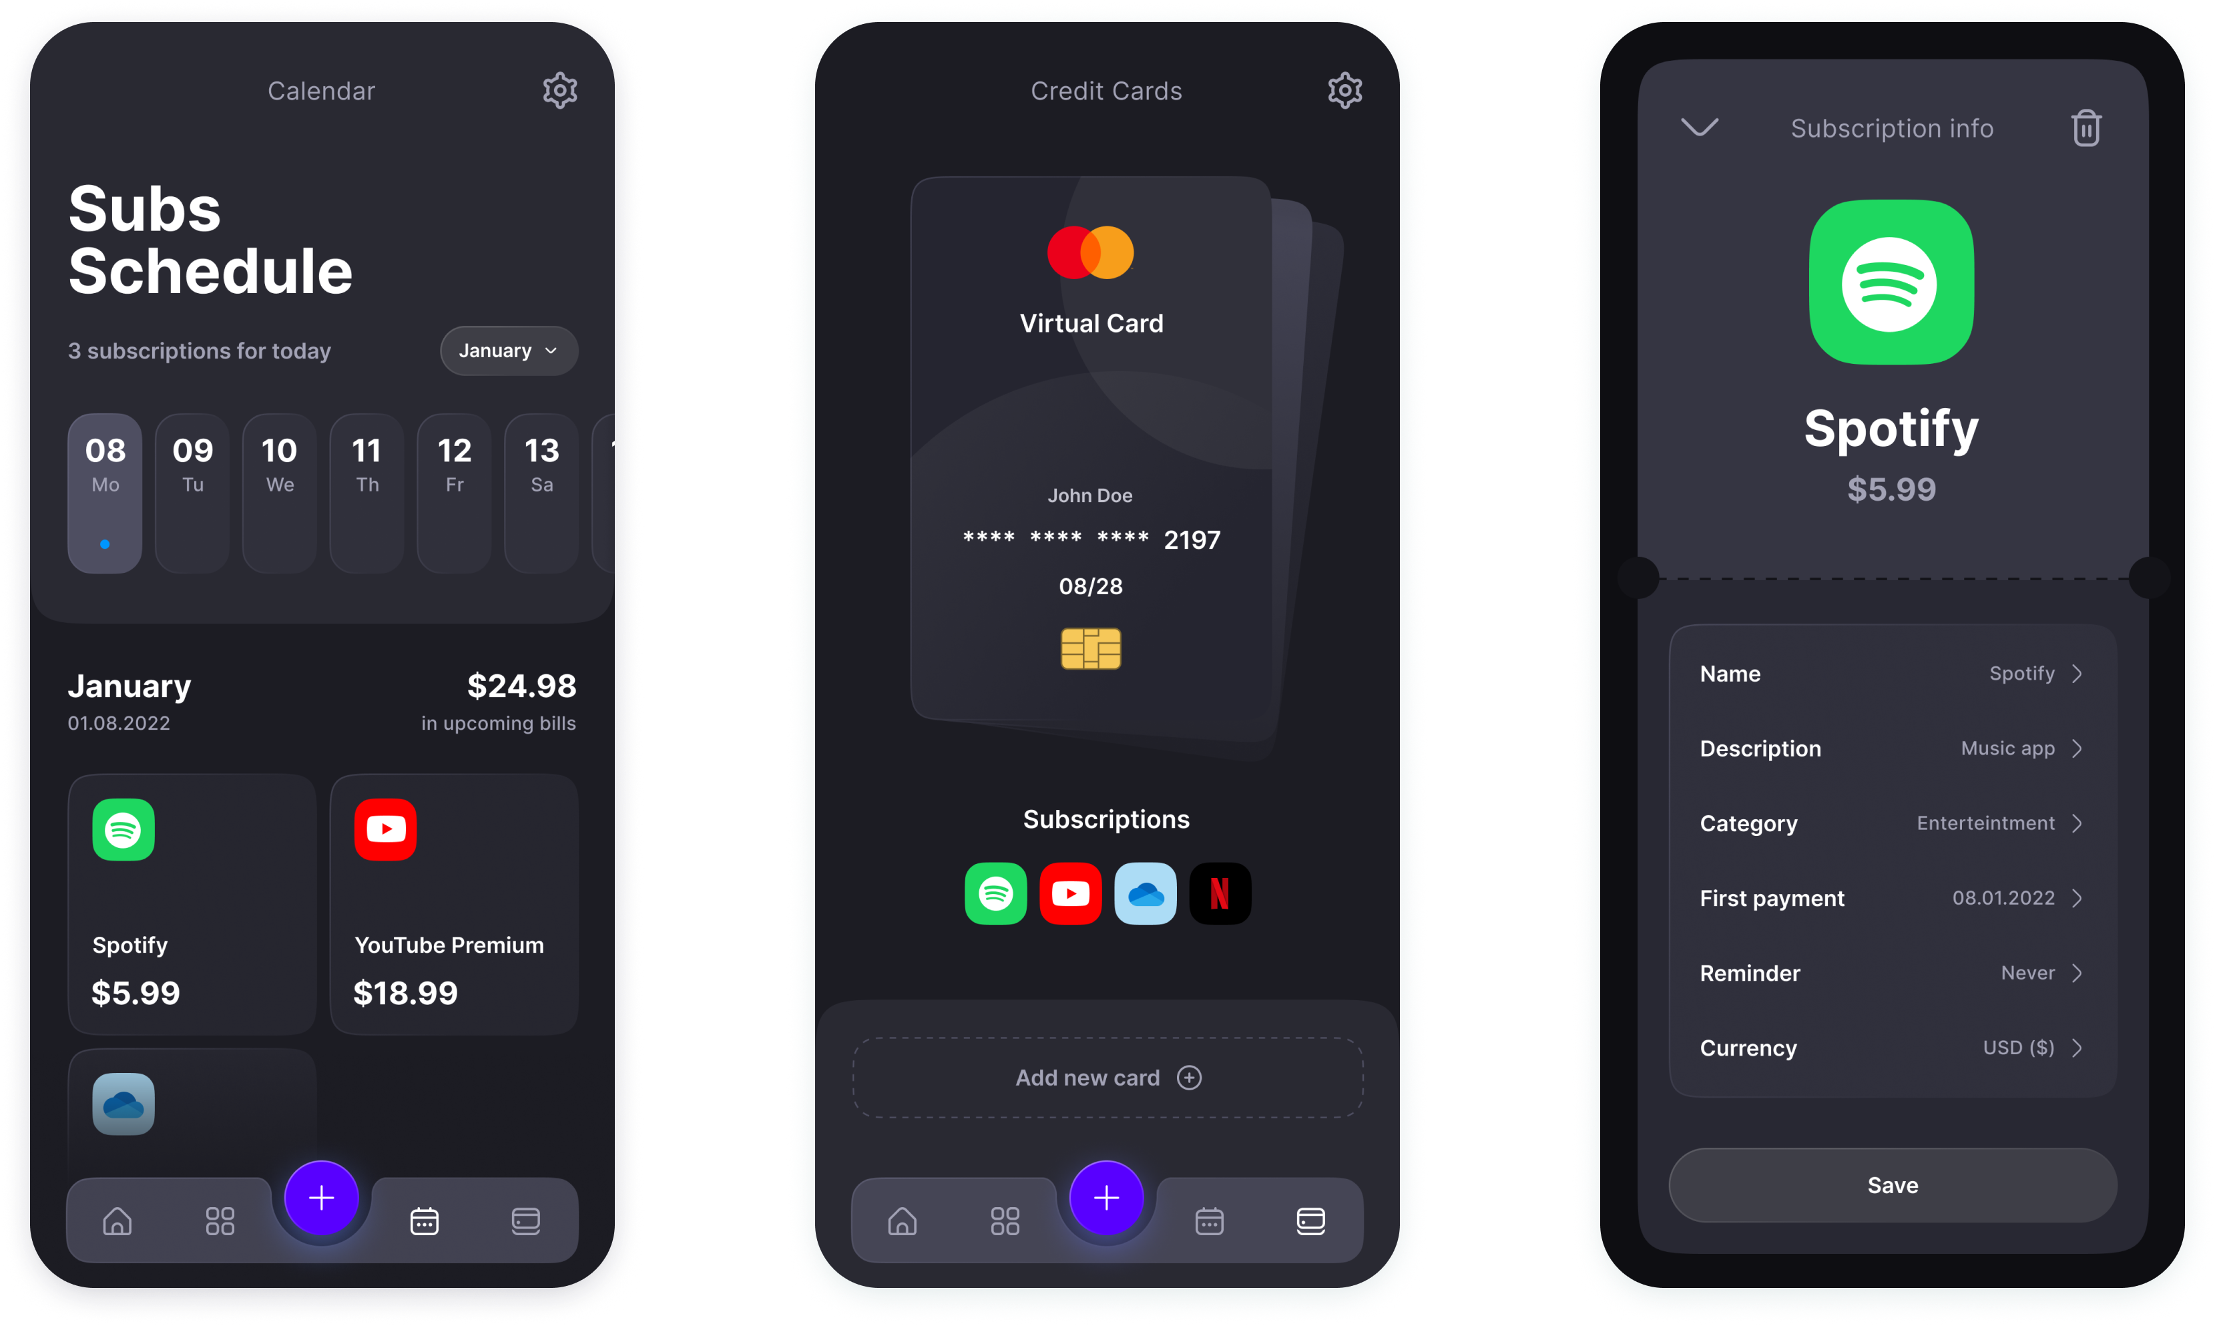
Task: Expand the January month dropdown
Action: pos(508,349)
